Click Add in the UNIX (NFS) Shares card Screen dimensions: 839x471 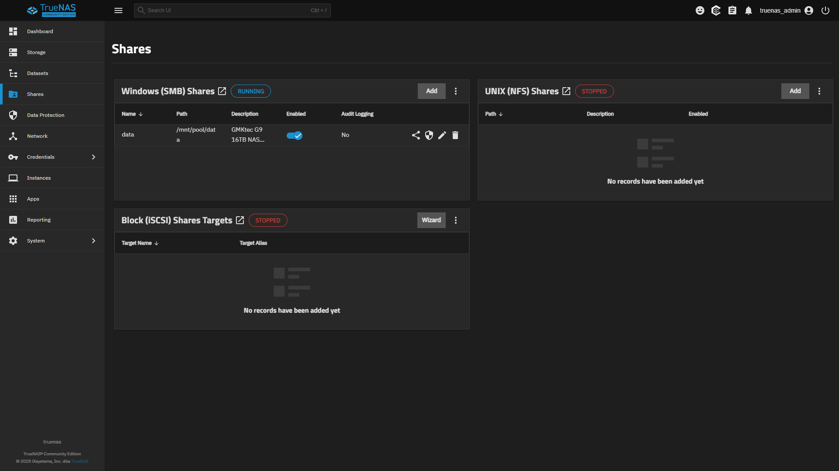(794, 91)
